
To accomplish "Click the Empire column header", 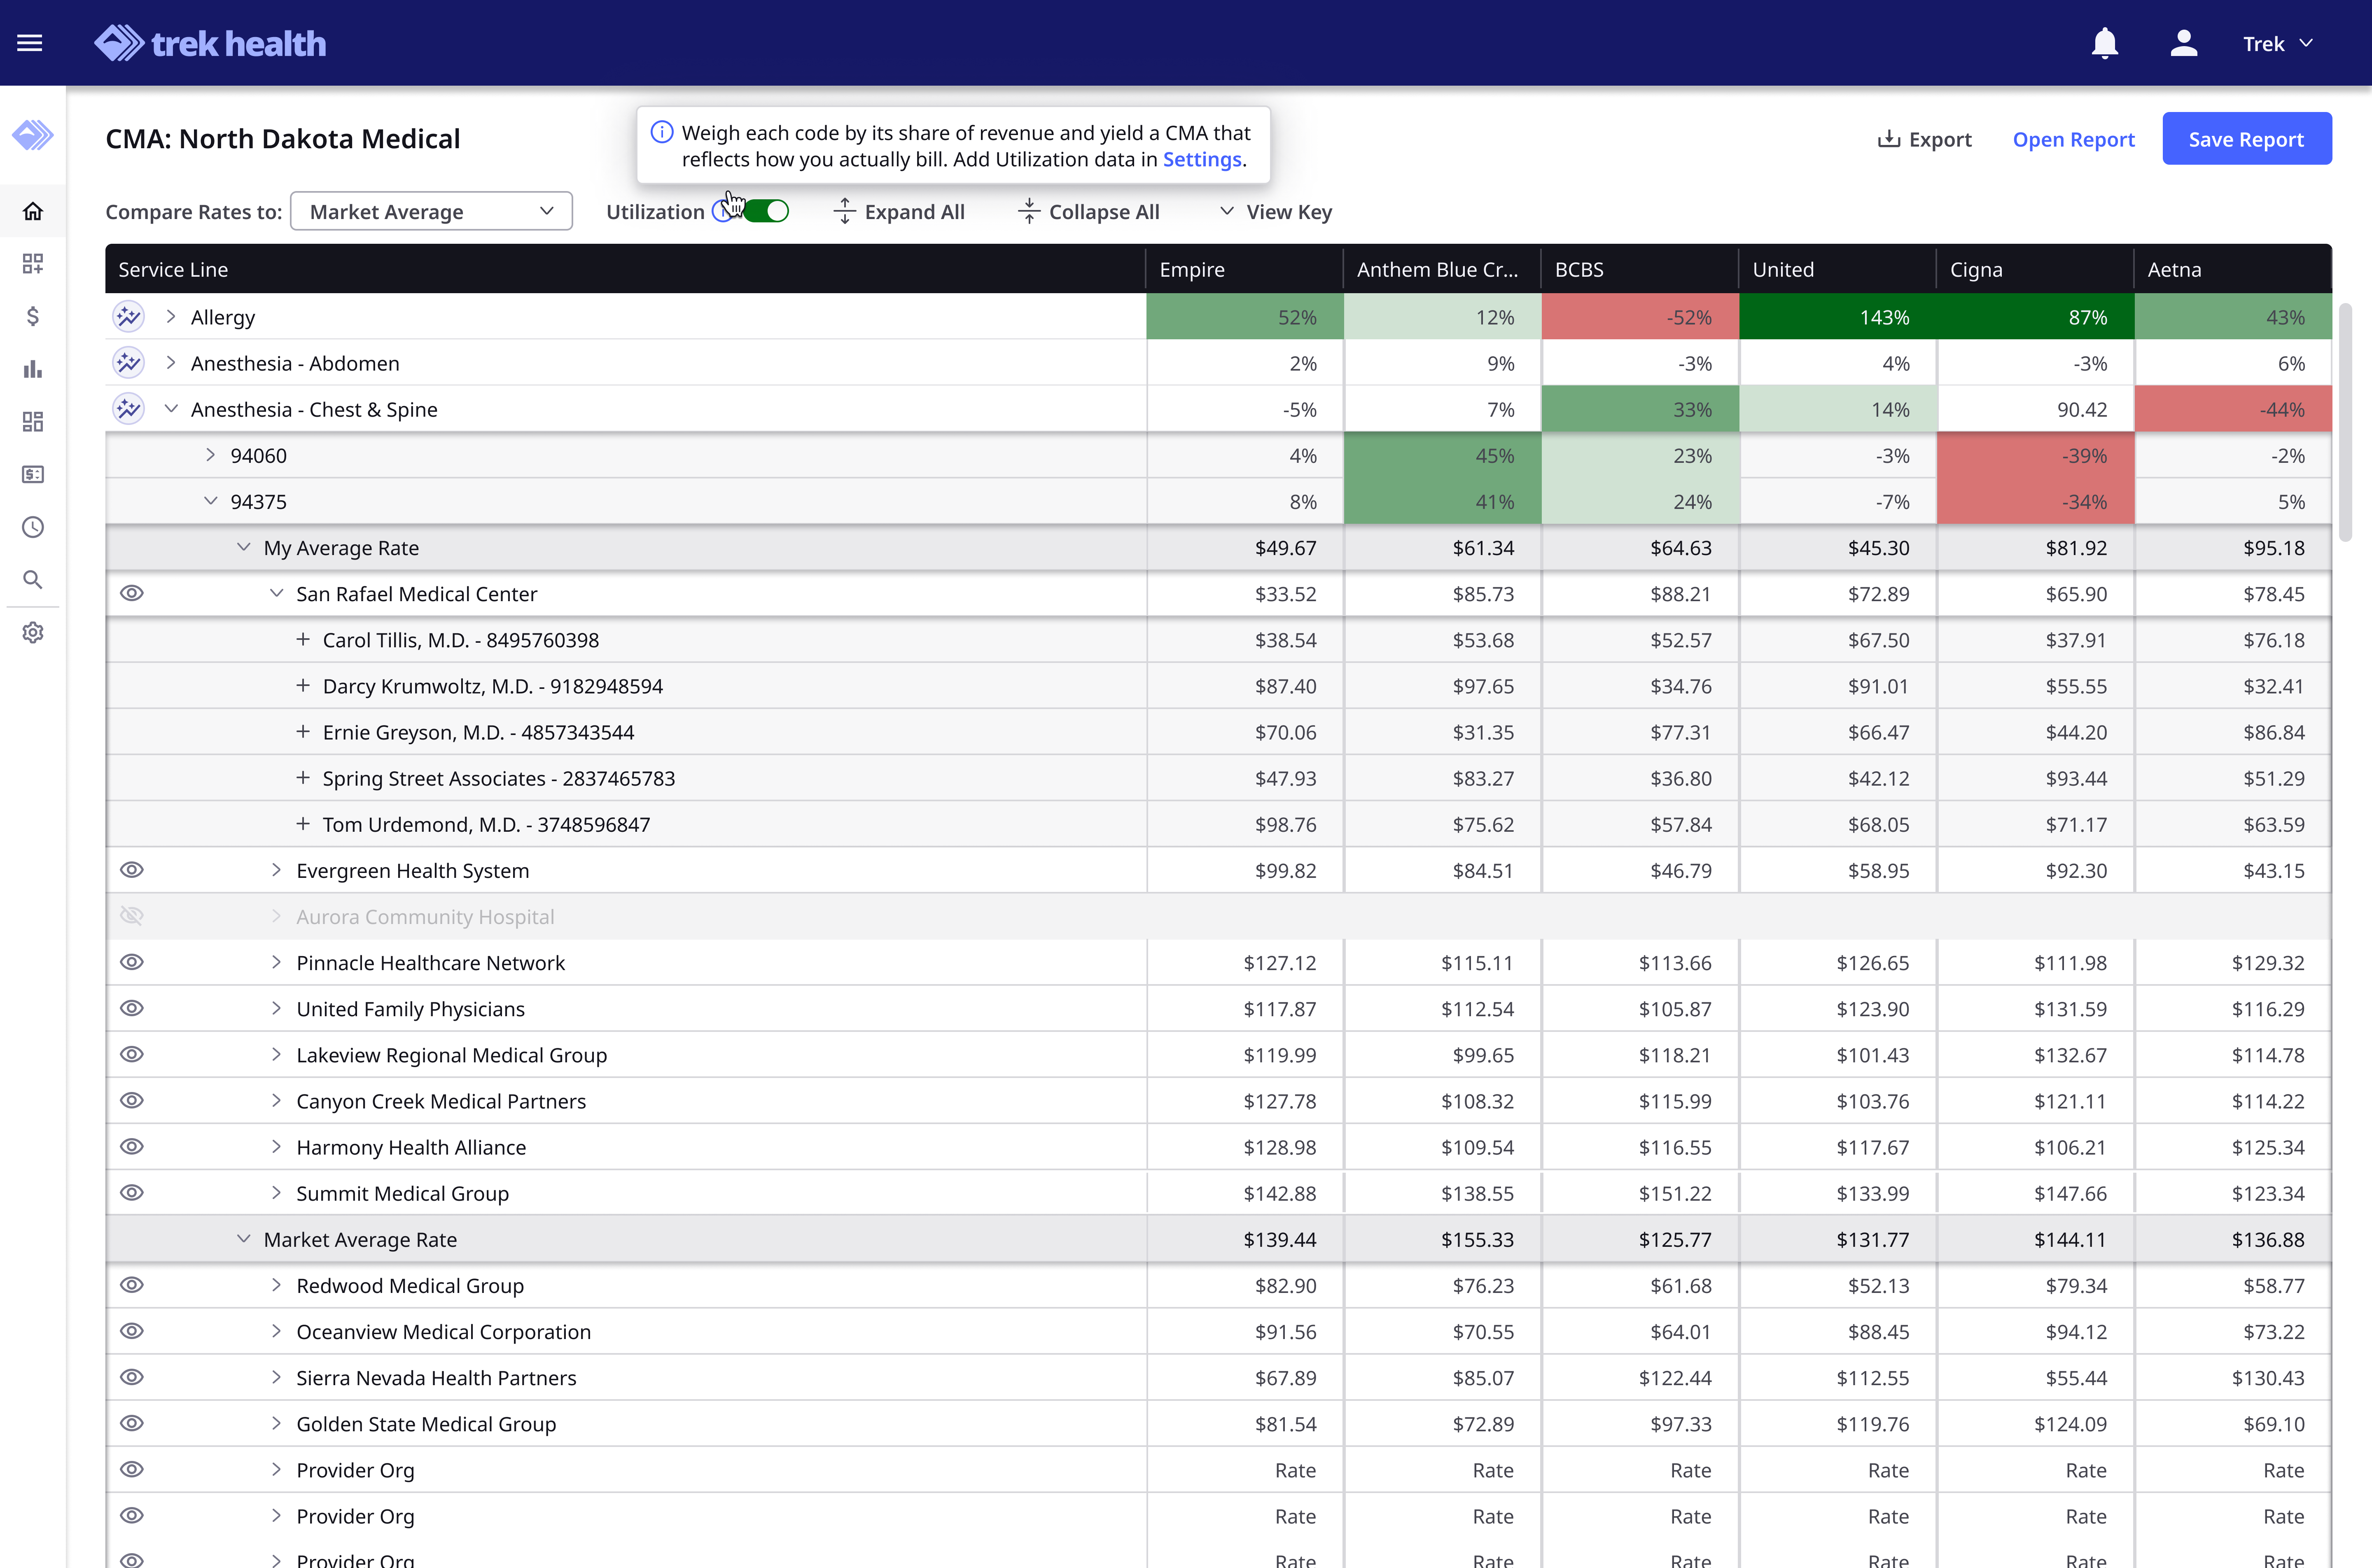I will click(x=1244, y=269).
